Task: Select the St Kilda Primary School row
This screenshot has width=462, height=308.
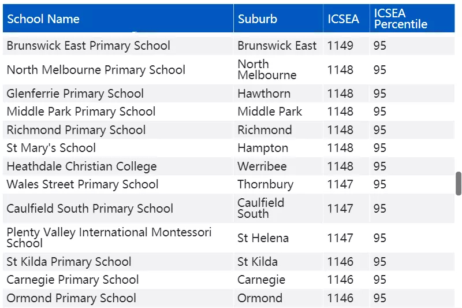Action: 229,262
